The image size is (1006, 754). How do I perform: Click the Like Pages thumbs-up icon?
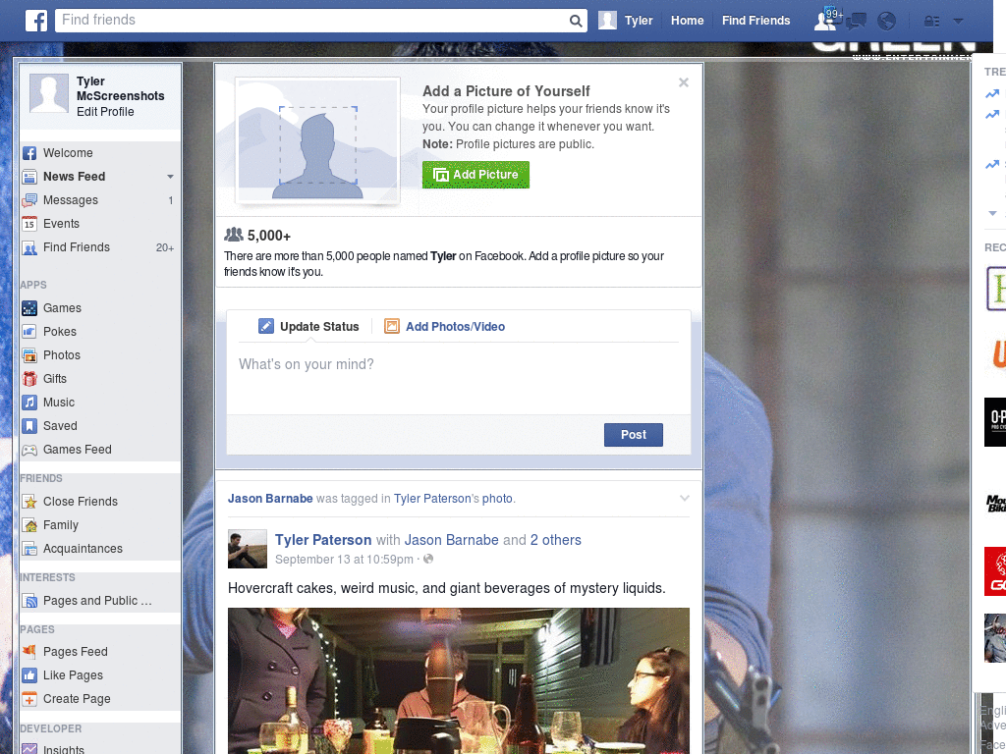click(x=29, y=675)
